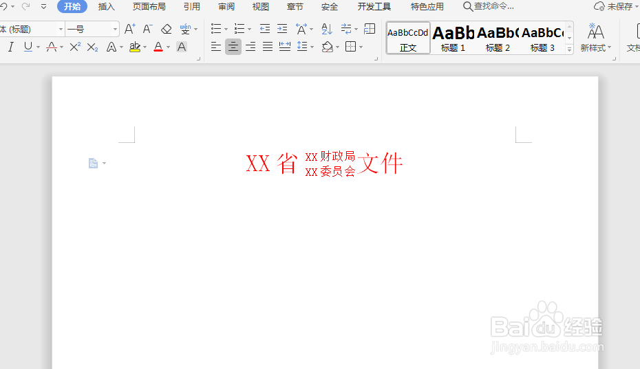Apply yellow highlight color swatch
Viewport: 640px width, 369px height.
135,47
